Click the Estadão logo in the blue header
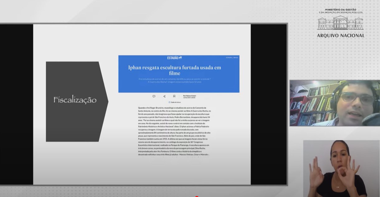 [x=174, y=58]
